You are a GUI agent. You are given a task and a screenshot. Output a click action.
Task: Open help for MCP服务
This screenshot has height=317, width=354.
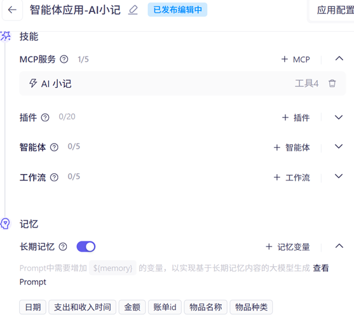click(x=64, y=59)
